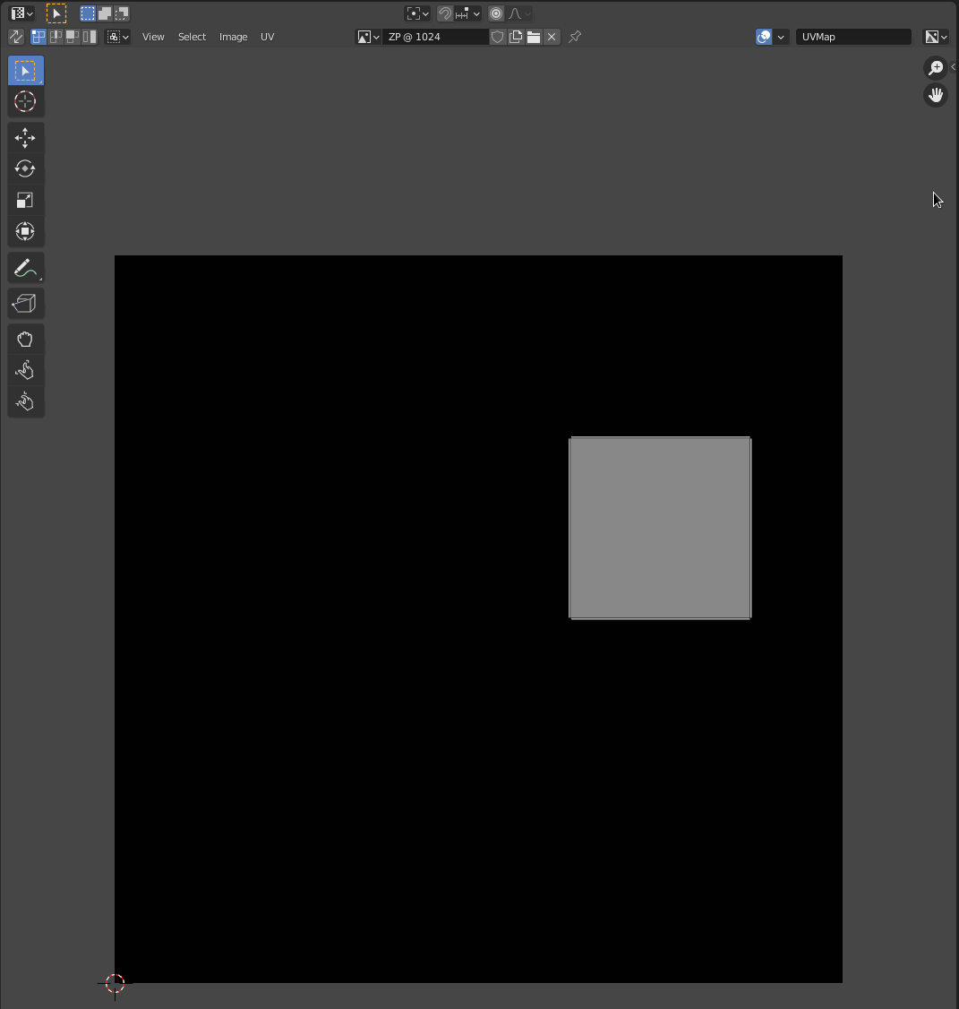Open proportional falloff dropdown

(519, 13)
